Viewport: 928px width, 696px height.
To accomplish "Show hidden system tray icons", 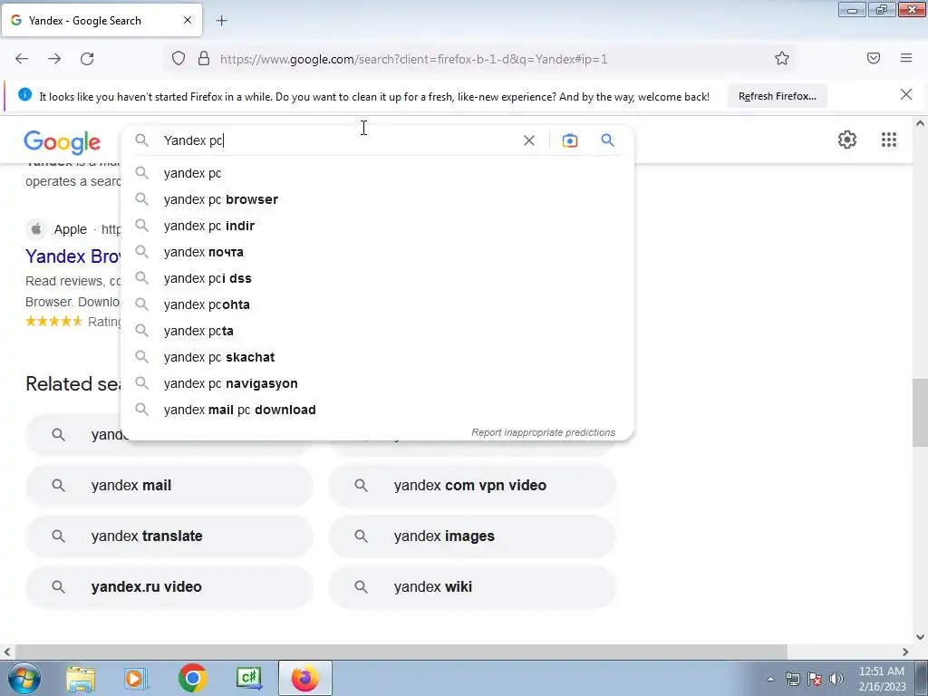I will 770,679.
